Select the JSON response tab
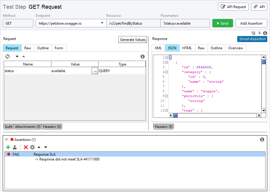The height and width of the screenshot is (192, 270). 172,48
